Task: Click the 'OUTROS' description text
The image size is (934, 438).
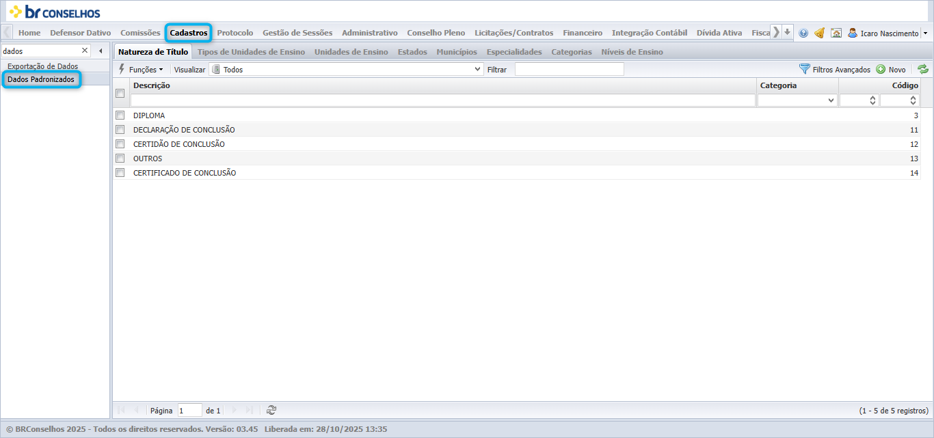Action: tap(148, 159)
